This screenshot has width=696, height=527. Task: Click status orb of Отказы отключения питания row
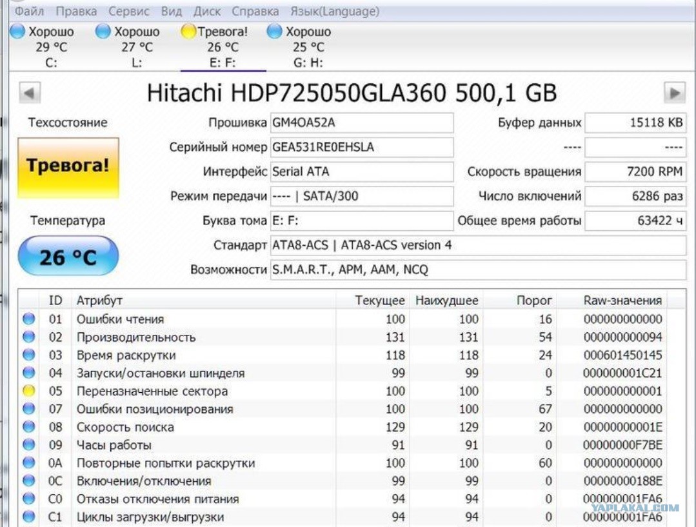point(29,498)
